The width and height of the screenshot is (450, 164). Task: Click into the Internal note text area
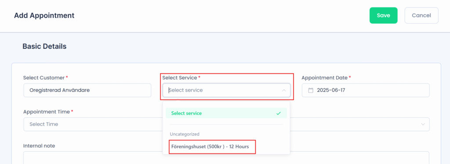point(226,158)
